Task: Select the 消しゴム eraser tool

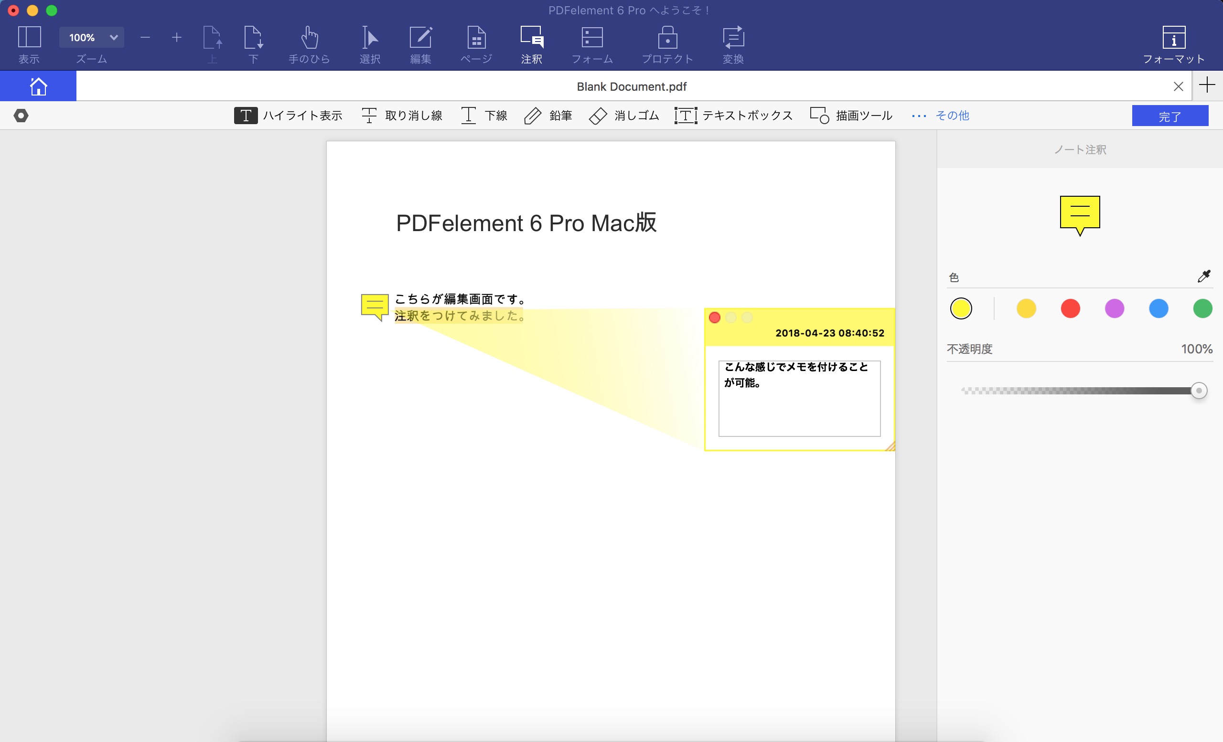Action: pos(624,116)
